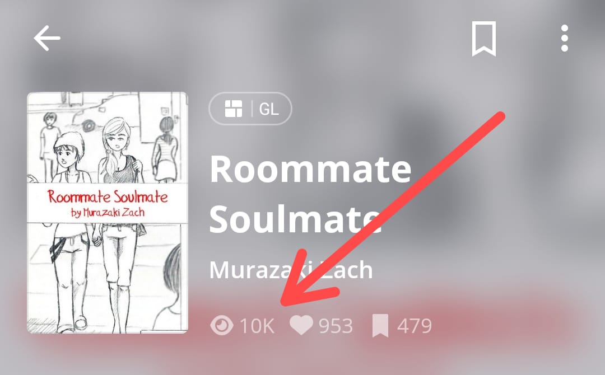Tap the eye views icon
Screen dimensions: 605x375
(x=222, y=326)
